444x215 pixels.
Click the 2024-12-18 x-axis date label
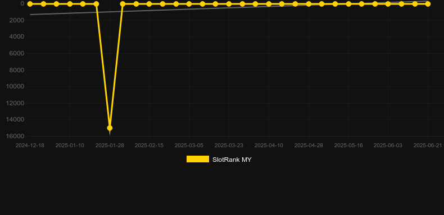(30, 146)
